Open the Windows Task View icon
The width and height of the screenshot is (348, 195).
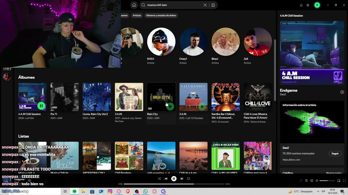65,191
